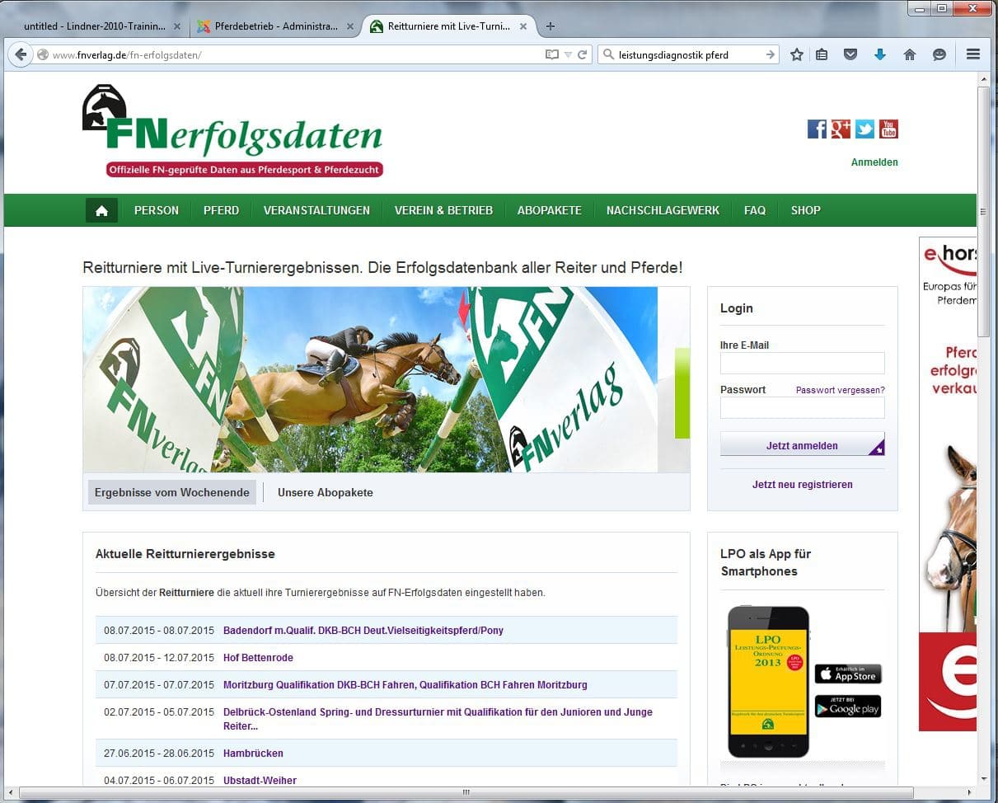
Task: Select the Ergebnisse vom Wochenende tab
Action: [172, 492]
